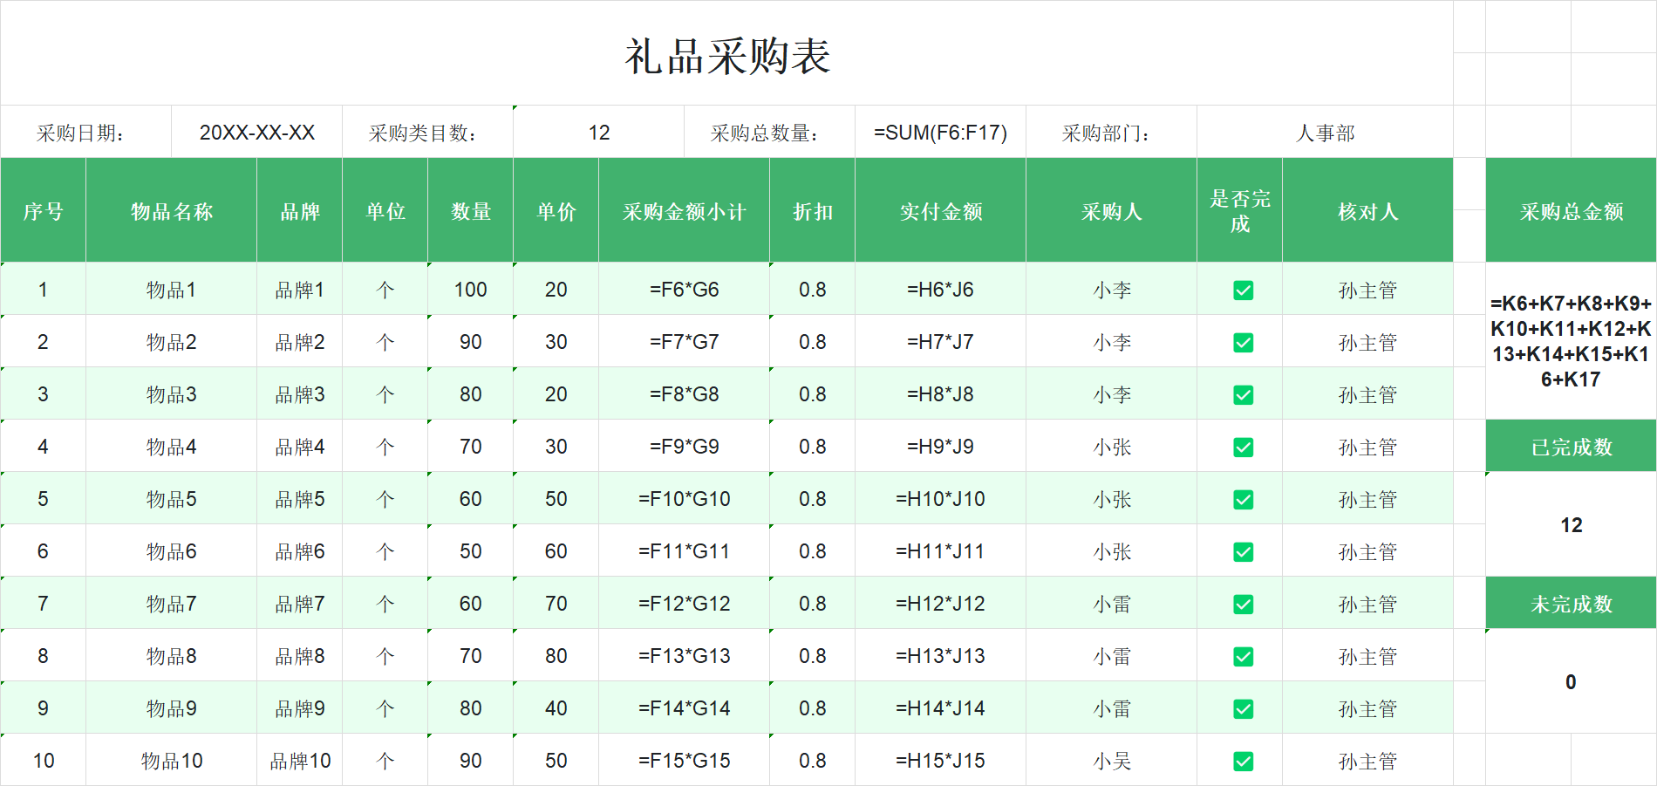Select the SUM formula cell for 采购总数量
Viewport: 1657px width, 786px height.
[940, 131]
